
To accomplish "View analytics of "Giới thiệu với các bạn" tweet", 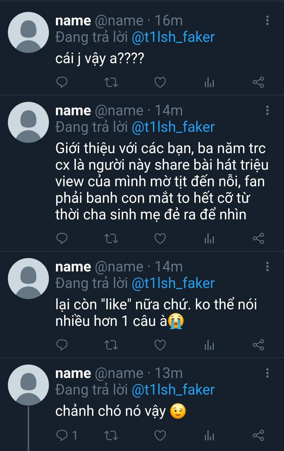I will click(209, 239).
